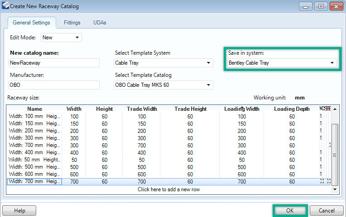Click the Width cell showing 200
Viewport: 346px width, 217px height.
point(74,131)
